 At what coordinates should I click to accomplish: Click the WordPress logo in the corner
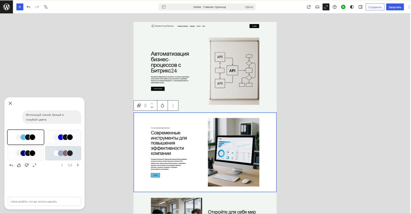tap(6, 7)
